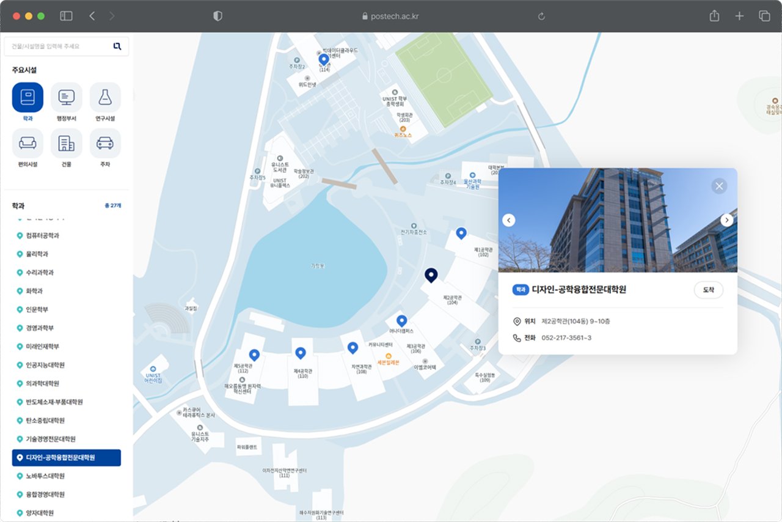
Task: Select the 행정부서 category icon
Action: (67, 98)
